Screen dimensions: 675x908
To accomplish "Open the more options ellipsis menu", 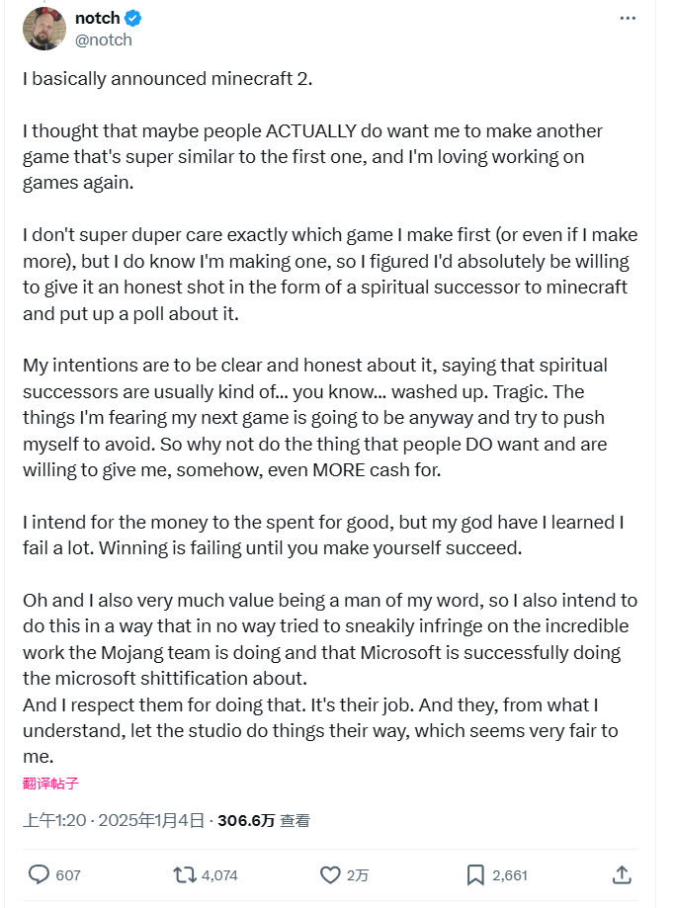I will (x=628, y=19).
